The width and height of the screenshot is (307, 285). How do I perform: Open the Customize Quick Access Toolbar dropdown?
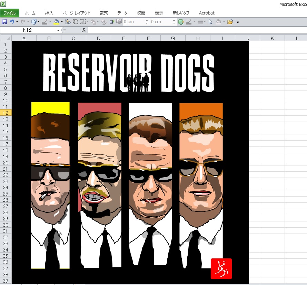[238, 22]
